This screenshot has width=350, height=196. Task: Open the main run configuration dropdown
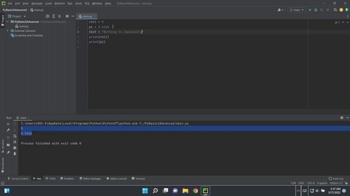pyautogui.click(x=296, y=10)
